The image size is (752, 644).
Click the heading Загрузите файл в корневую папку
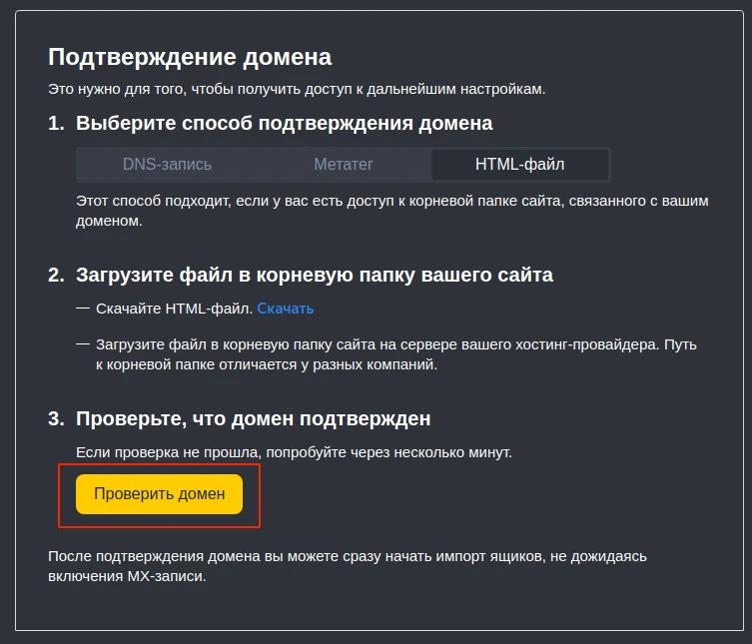click(315, 276)
